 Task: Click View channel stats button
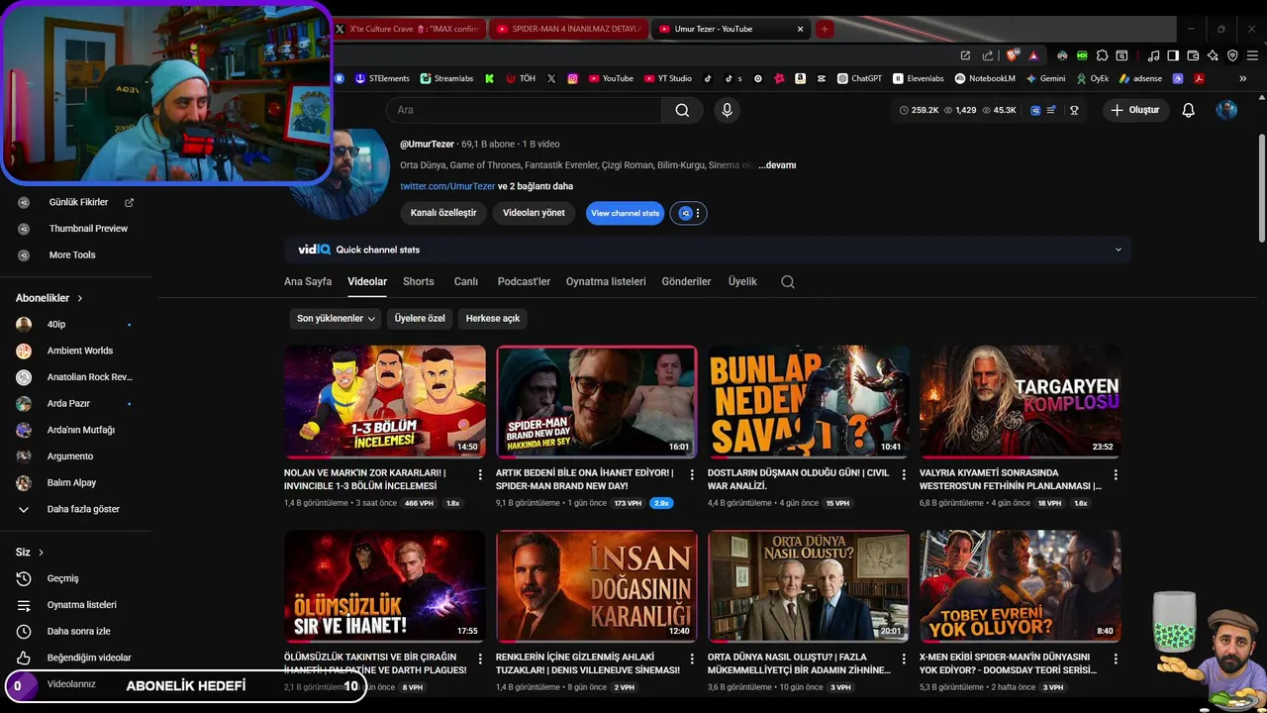coord(625,213)
